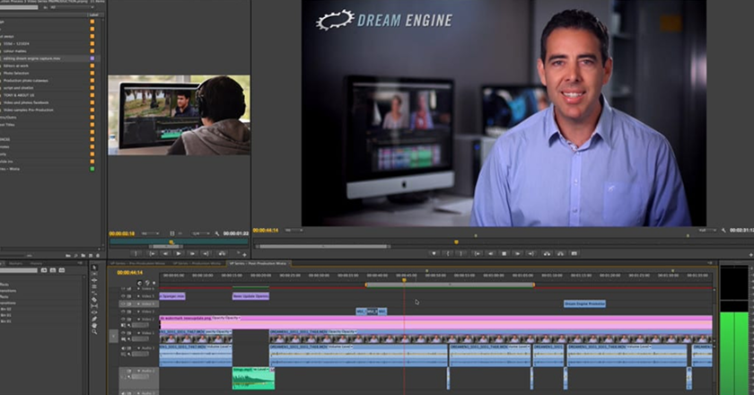Select the Hand tool in tools panel
Screen dimensions: 754x395
(x=95, y=324)
